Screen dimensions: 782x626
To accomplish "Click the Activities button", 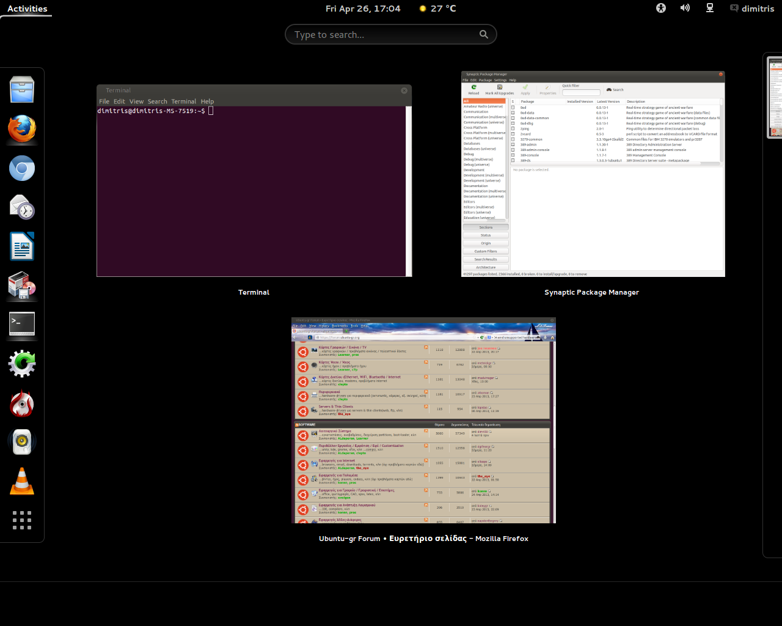I will 27,9.
